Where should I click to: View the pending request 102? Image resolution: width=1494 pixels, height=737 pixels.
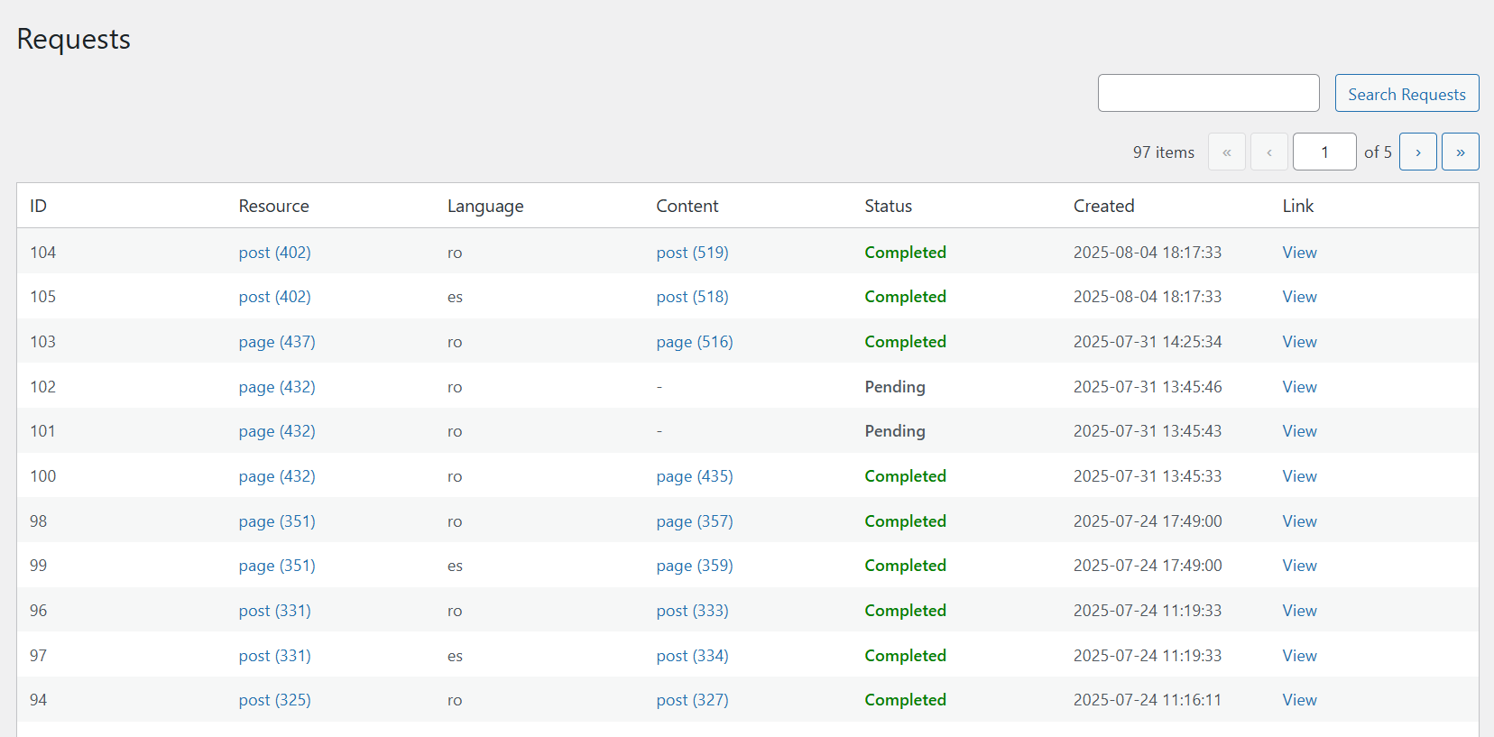coord(1299,387)
